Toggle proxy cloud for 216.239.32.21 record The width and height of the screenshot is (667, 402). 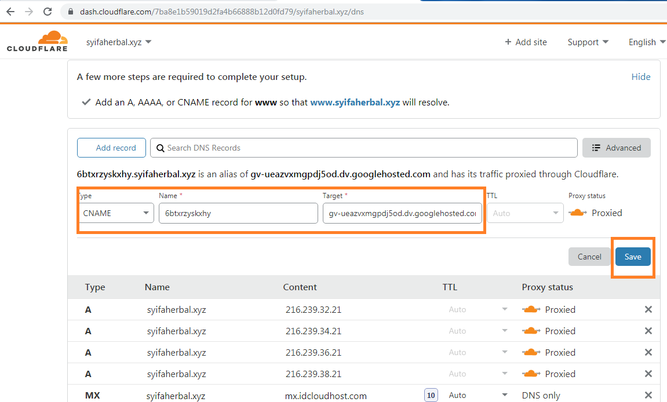[531, 309]
